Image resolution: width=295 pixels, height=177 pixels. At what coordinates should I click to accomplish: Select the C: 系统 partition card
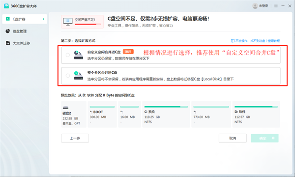pyautogui.click(x=166, y=115)
